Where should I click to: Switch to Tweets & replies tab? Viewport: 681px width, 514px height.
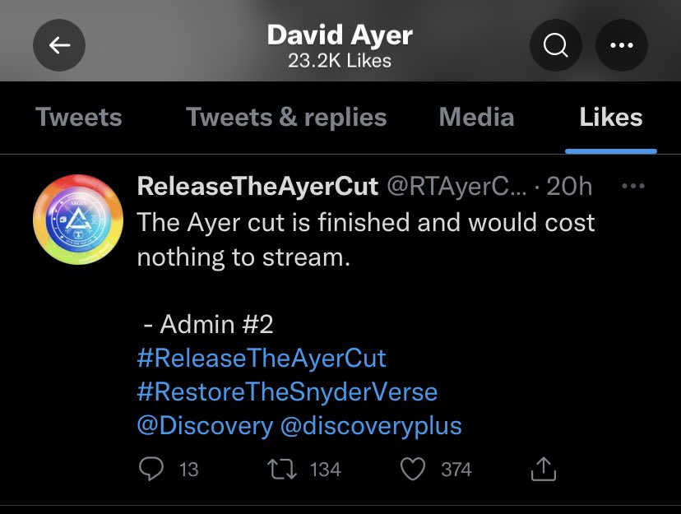tap(286, 118)
